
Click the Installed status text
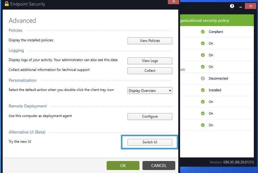click(215, 90)
